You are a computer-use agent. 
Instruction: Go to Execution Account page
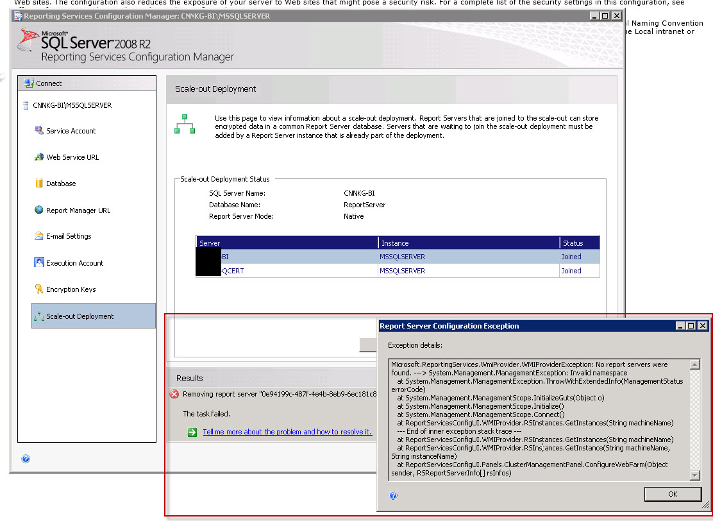[x=74, y=263]
